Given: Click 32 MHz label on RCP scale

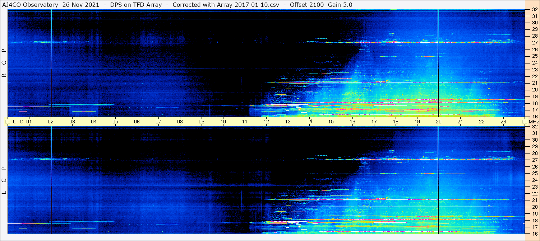Looking at the screenshot, I should click(534, 10).
